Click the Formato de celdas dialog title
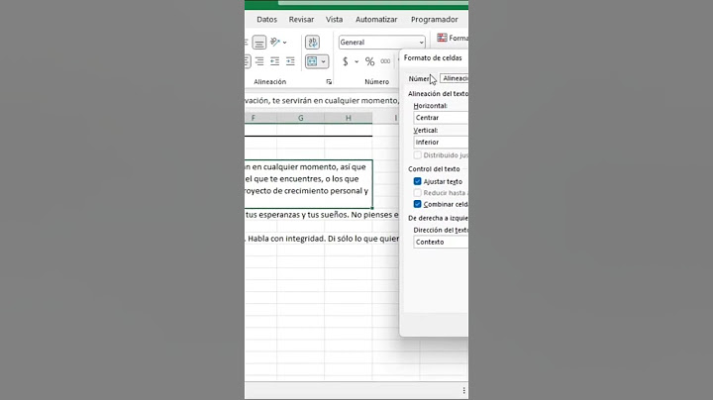This screenshot has height=400, width=713. coord(433,58)
